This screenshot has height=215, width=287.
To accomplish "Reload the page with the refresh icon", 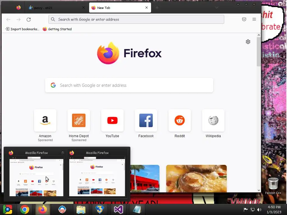I will click(29, 19).
